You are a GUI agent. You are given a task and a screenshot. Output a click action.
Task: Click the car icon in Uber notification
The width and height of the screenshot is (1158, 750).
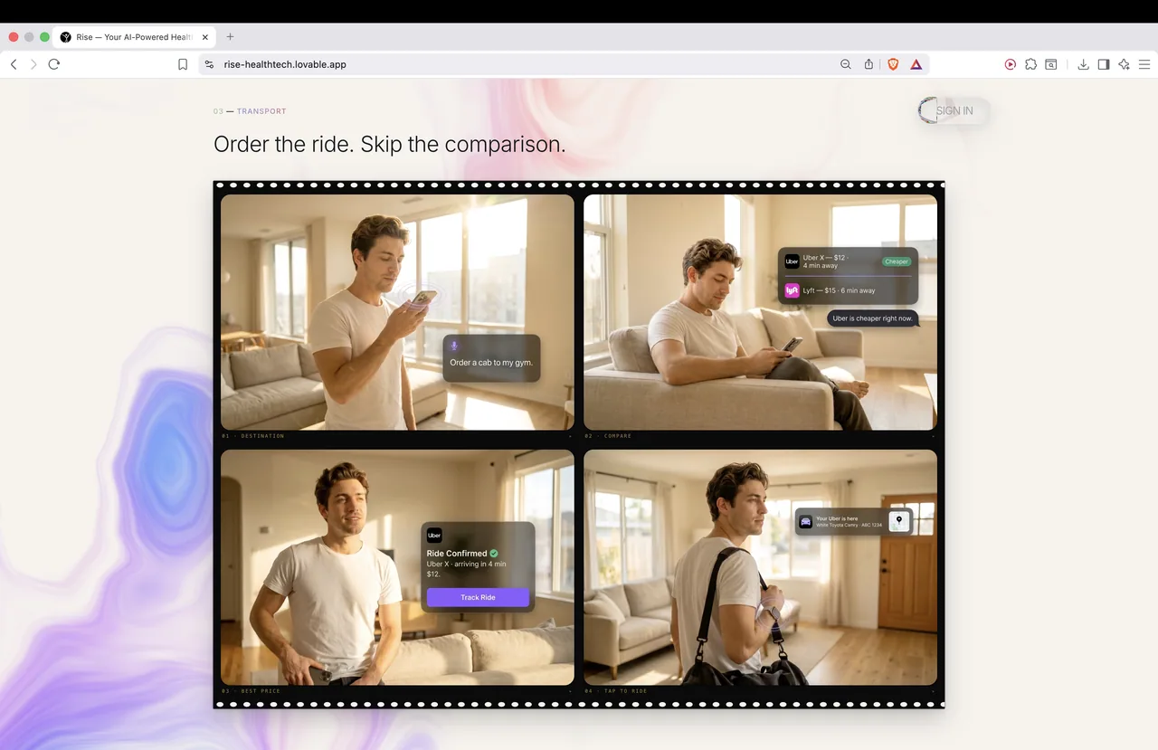pos(805,522)
